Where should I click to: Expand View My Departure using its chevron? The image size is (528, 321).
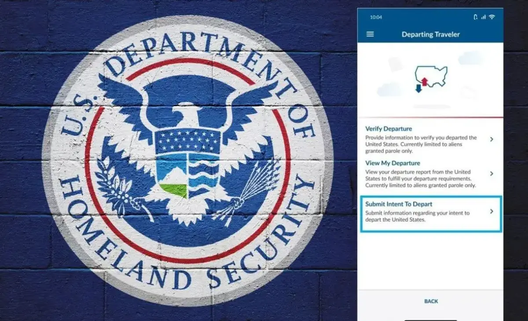[491, 174]
